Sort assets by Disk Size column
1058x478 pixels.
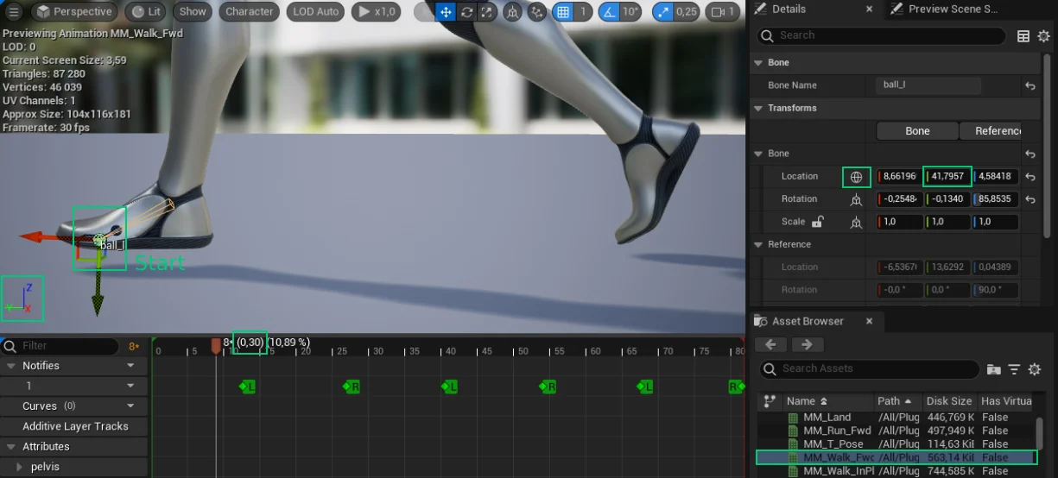(948, 401)
